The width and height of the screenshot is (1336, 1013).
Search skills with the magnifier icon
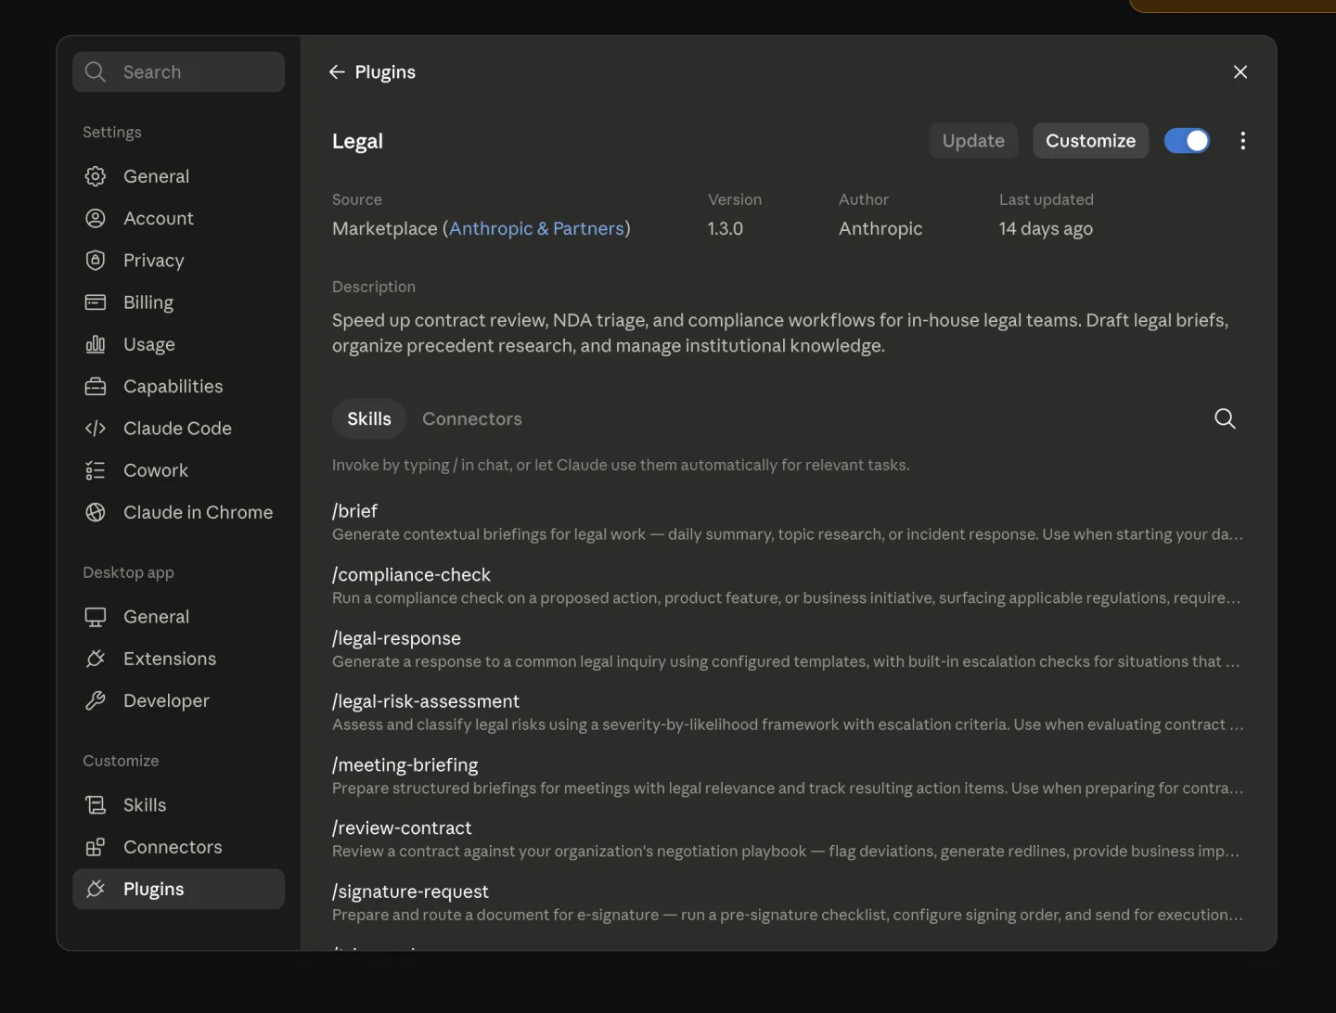tap(1225, 418)
